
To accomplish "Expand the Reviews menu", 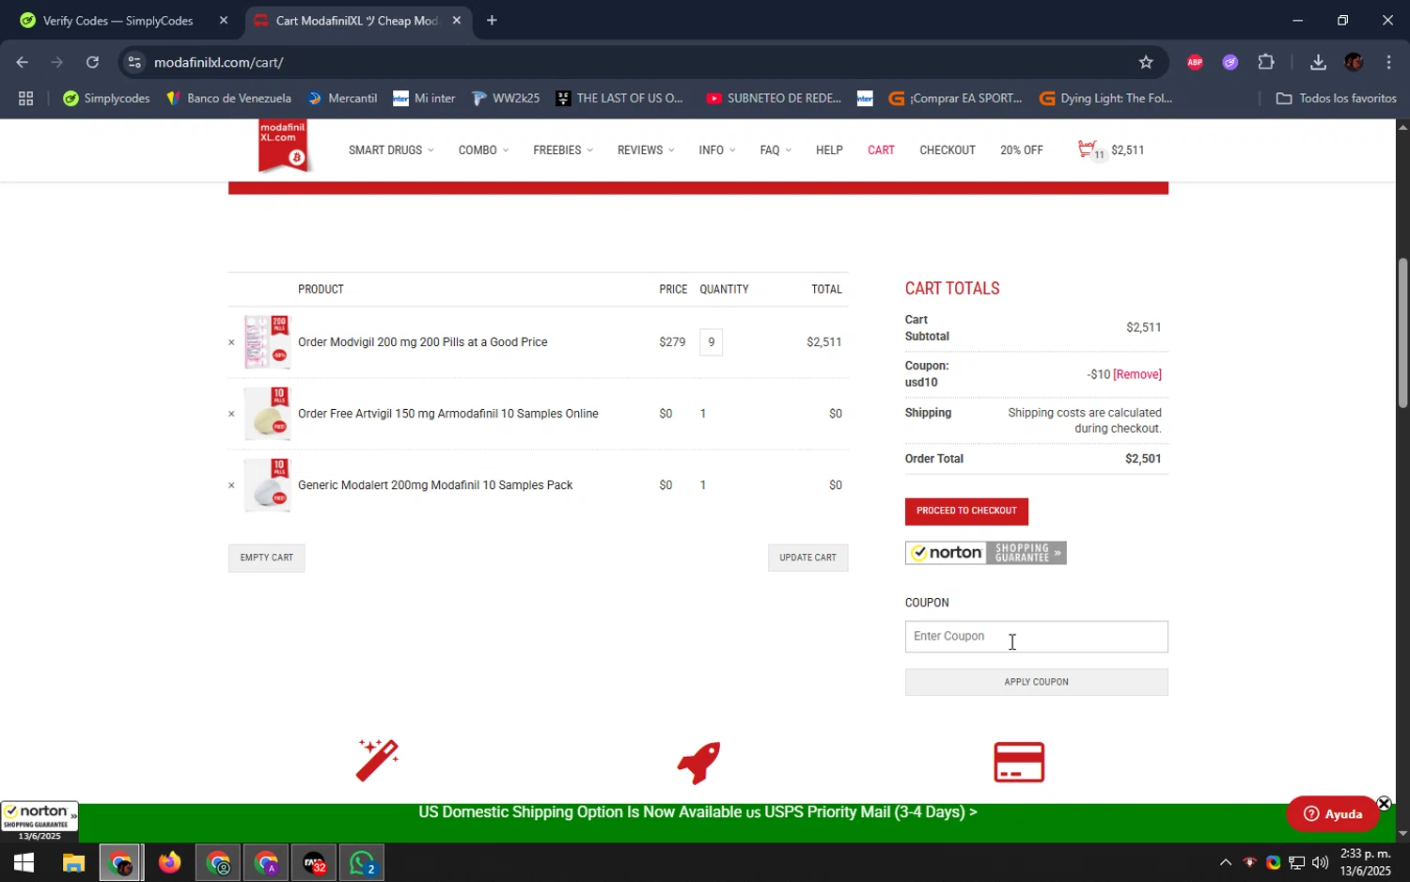I will click(646, 150).
